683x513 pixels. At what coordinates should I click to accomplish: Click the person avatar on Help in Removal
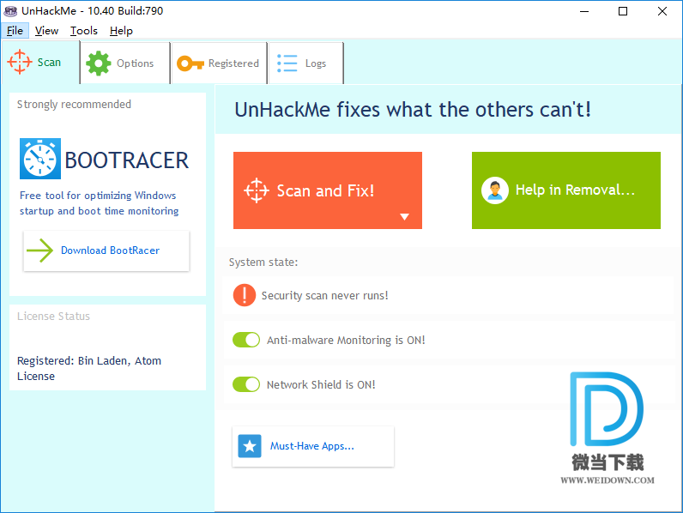click(x=495, y=190)
